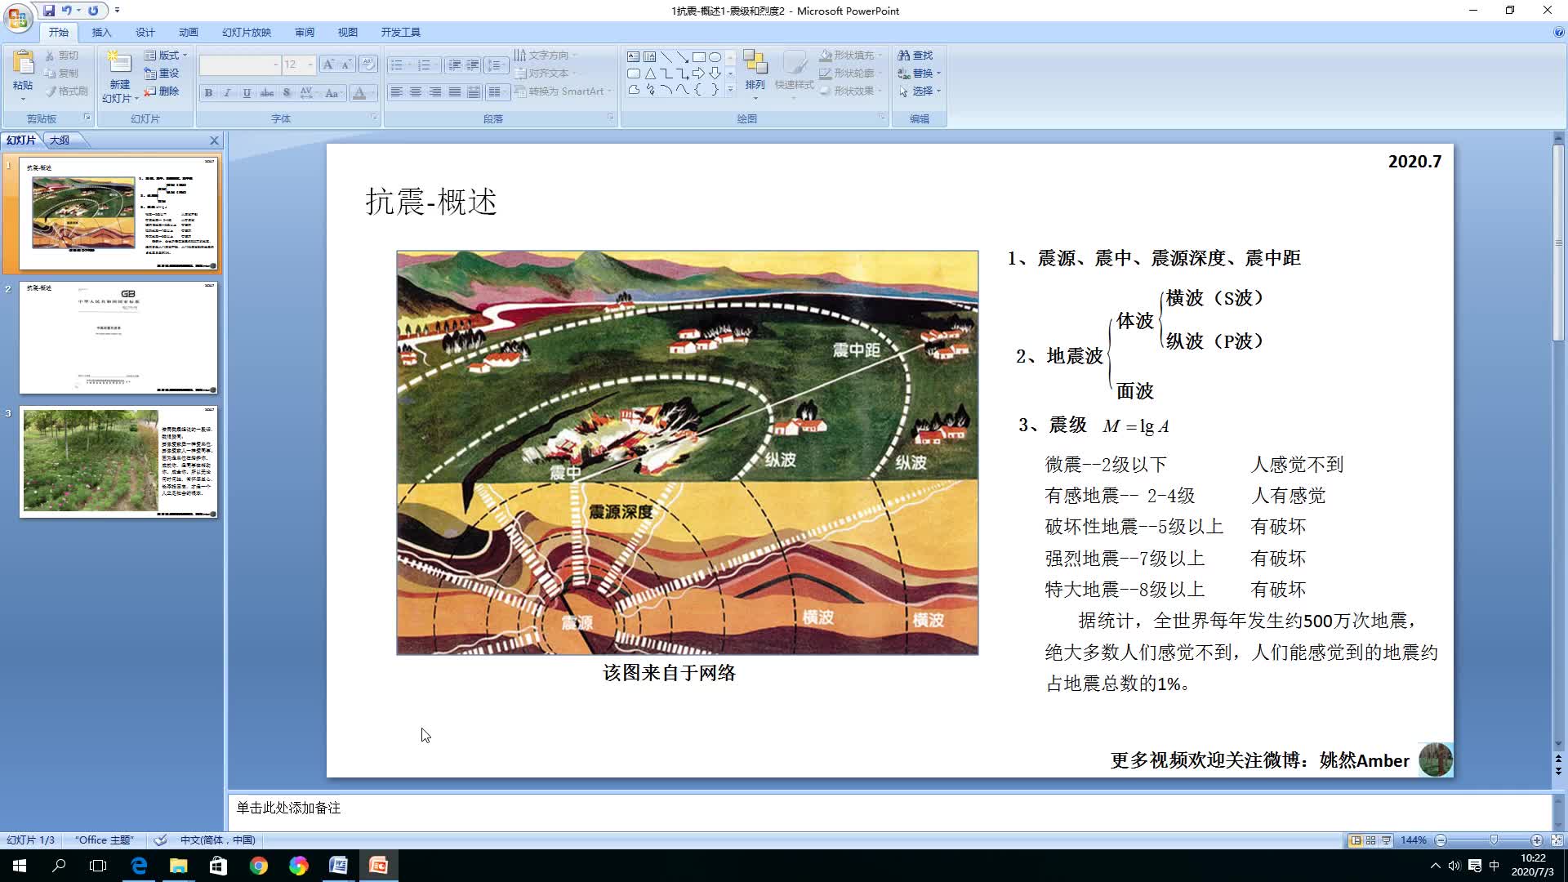Expand the Replace (替换) dropdown arrow
Image resolution: width=1568 pixels, height=882 pixels.
938,73
